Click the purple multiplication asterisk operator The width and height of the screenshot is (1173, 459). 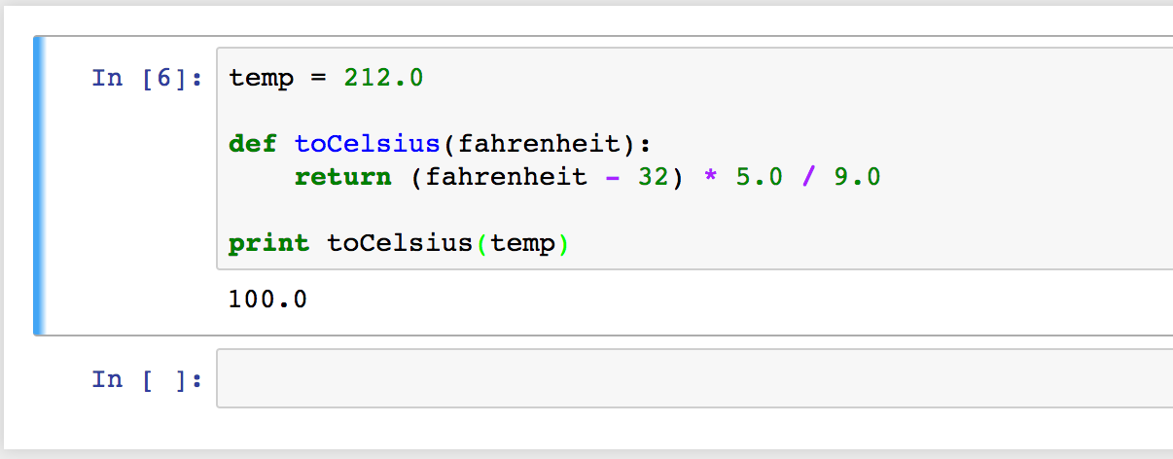click(x=710, y=177)
